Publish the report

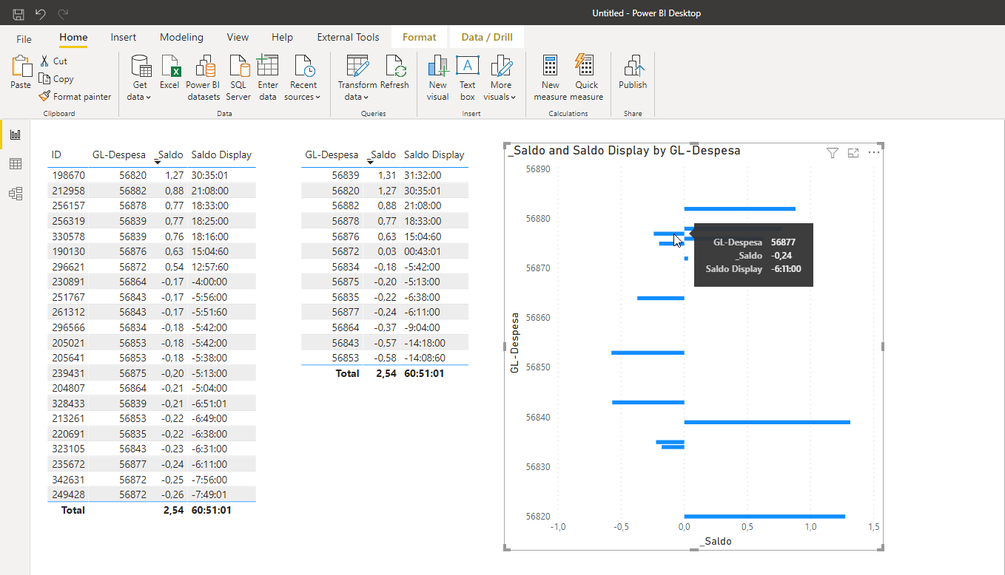point(633,72)
